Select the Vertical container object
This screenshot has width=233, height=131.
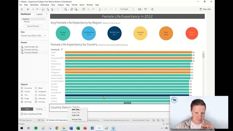coord(25,91)
